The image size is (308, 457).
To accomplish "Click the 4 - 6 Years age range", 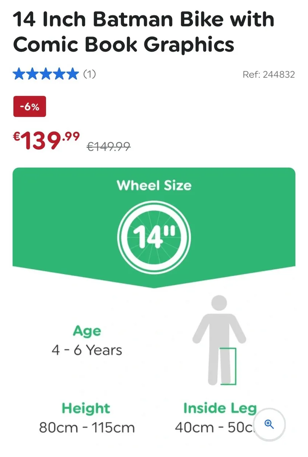I will 87,350.
